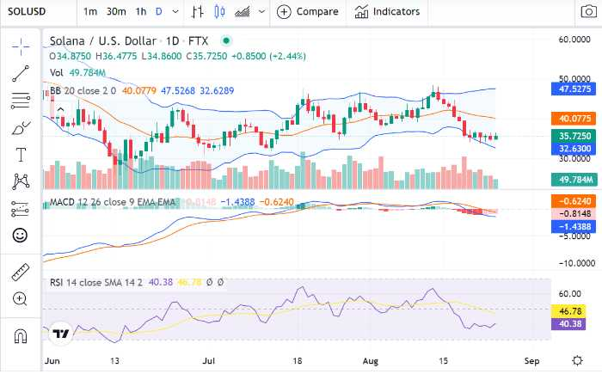
Task: Click the -0.6240 MACD signal label
Action: [x=574, y=201]
